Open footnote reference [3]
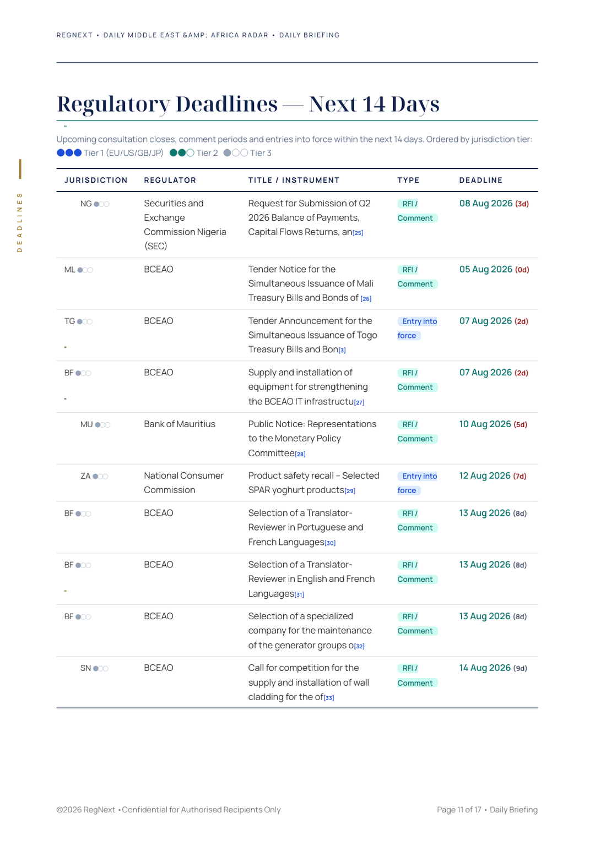This screenshot has height=841, width=595. [x=342, y=350]
